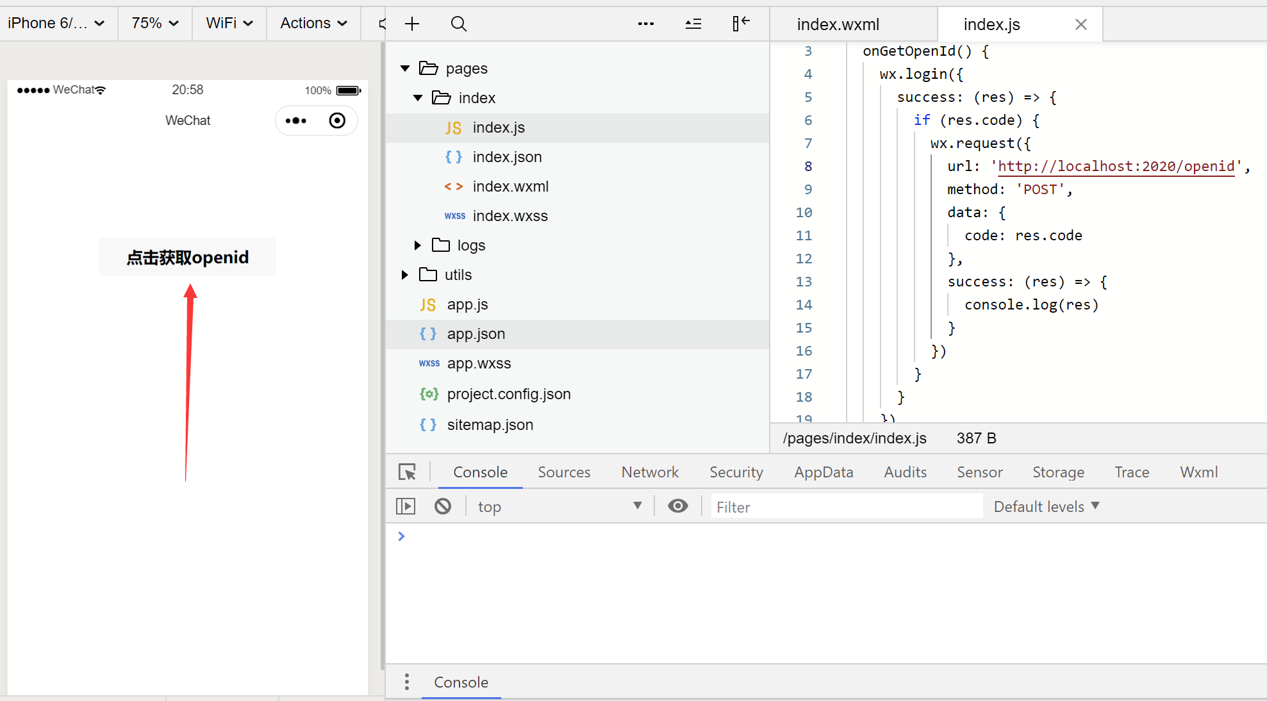Select the index.json file

point(577,157)
